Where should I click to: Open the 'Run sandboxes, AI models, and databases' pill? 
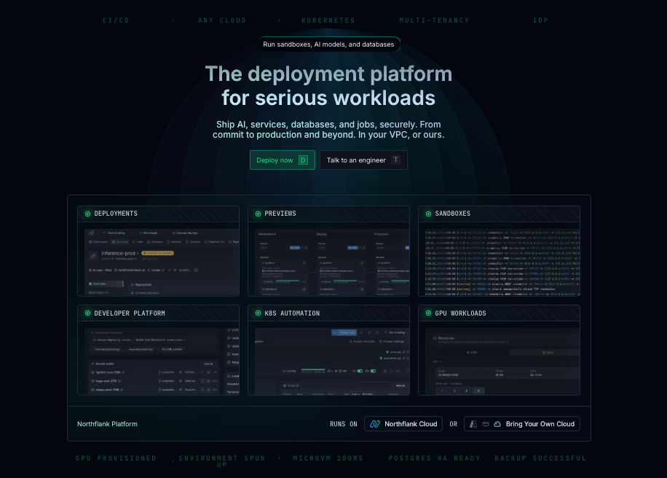pos(328,44)
